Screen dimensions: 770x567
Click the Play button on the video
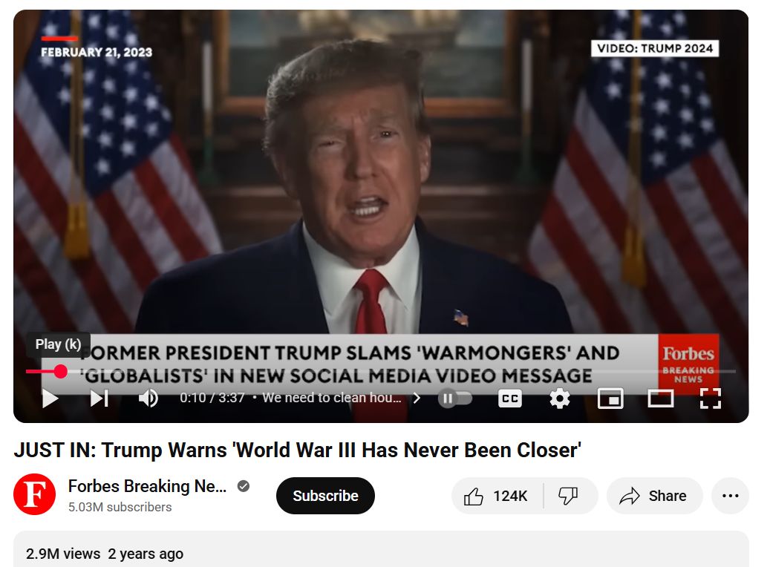tap(50, 398)
